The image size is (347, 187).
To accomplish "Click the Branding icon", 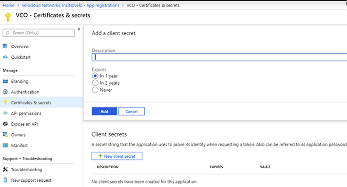I will (5, 81).
